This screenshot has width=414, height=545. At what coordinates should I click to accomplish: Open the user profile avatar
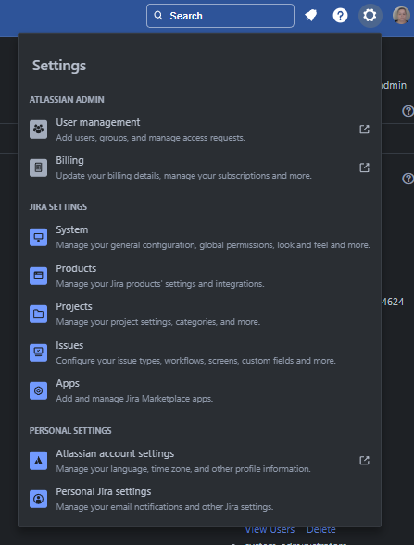[x=401, y=16]
